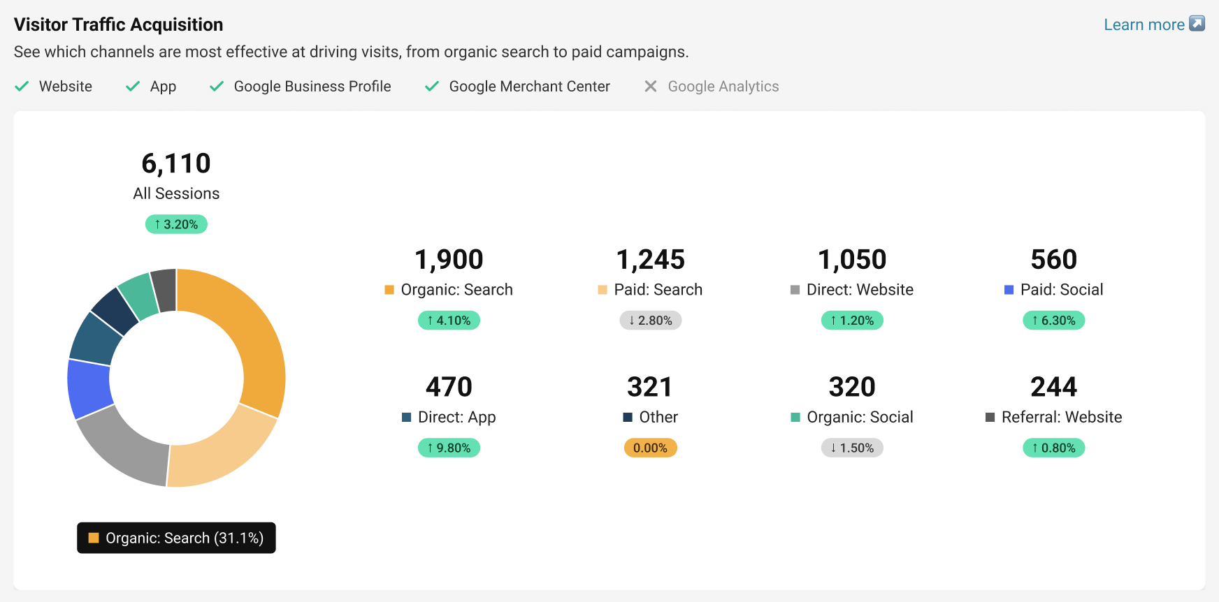Viewport: 1219px width, 602px height.
Task: Click the blue Paid: Social donut segment
Action: pyautogui.click(x=89, y=388)
